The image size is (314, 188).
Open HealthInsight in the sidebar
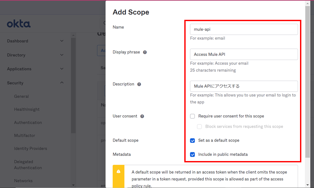tap(27, 109)
